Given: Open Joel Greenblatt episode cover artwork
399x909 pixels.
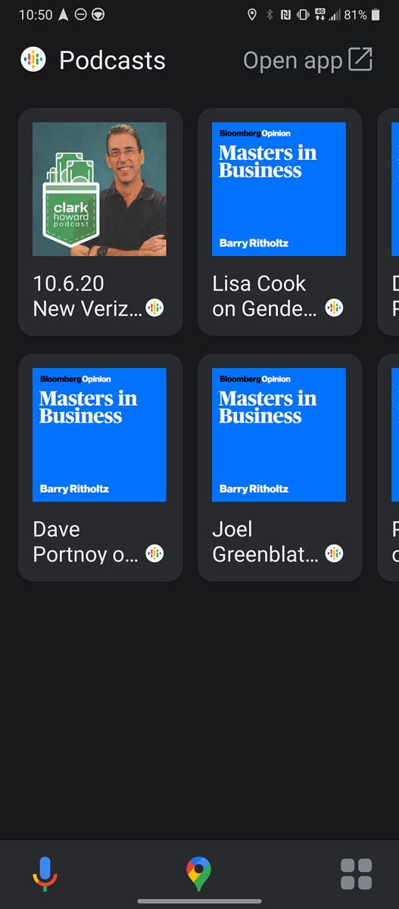Looking at the screenshot, I should click(279, 435).
